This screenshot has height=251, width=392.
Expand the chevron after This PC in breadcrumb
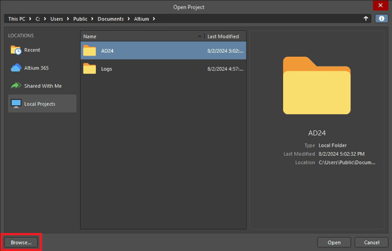click(30, 19)
